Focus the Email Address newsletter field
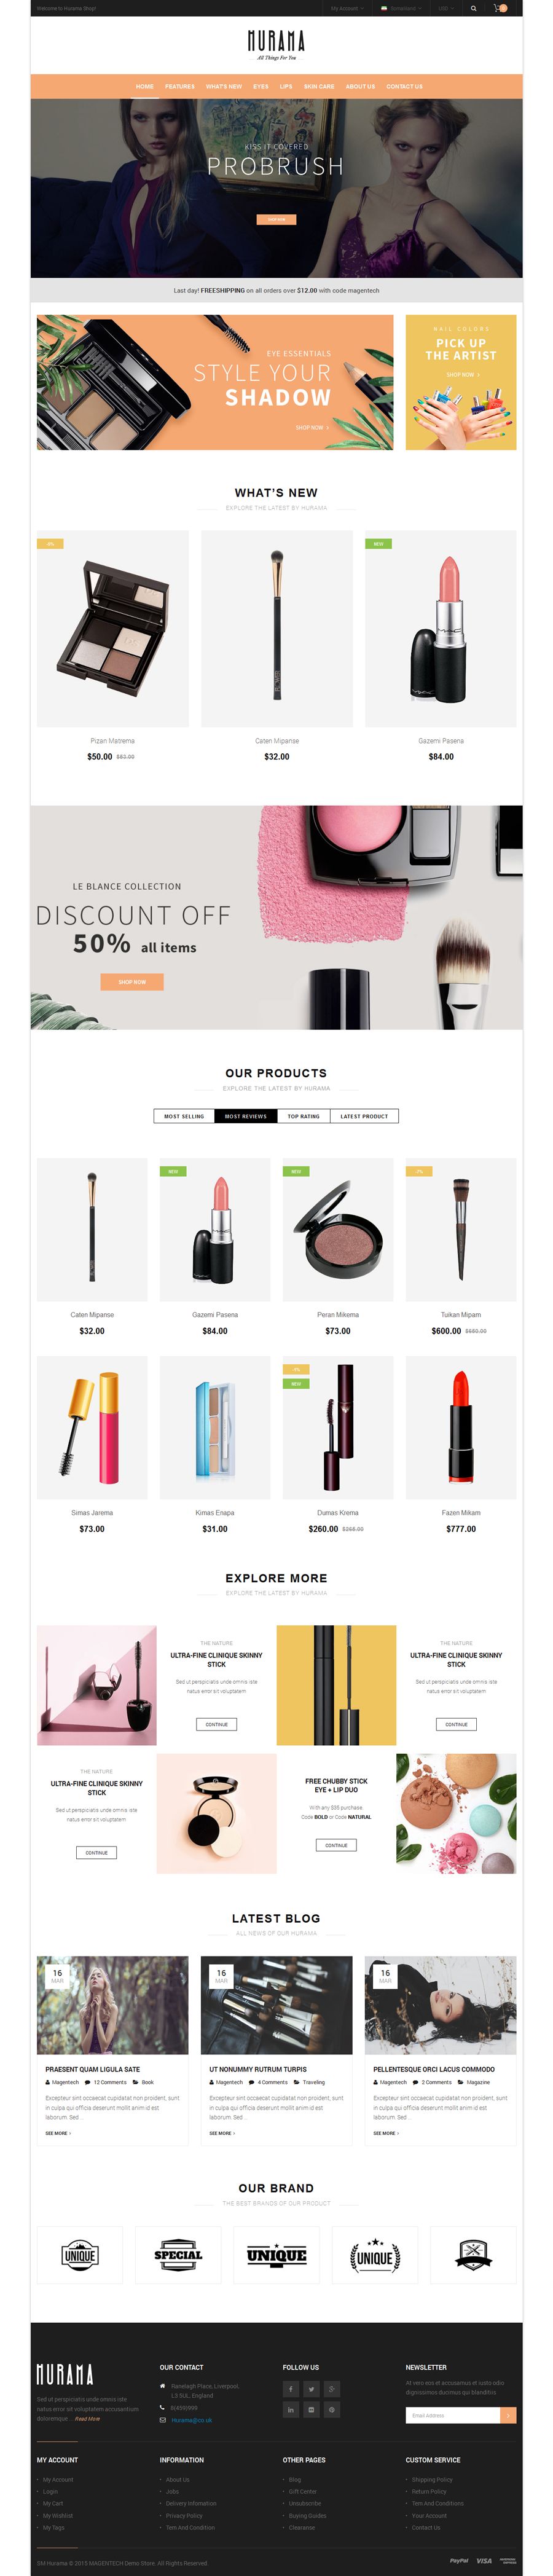Screen dimensions: 553x2576 [453, 2415]
